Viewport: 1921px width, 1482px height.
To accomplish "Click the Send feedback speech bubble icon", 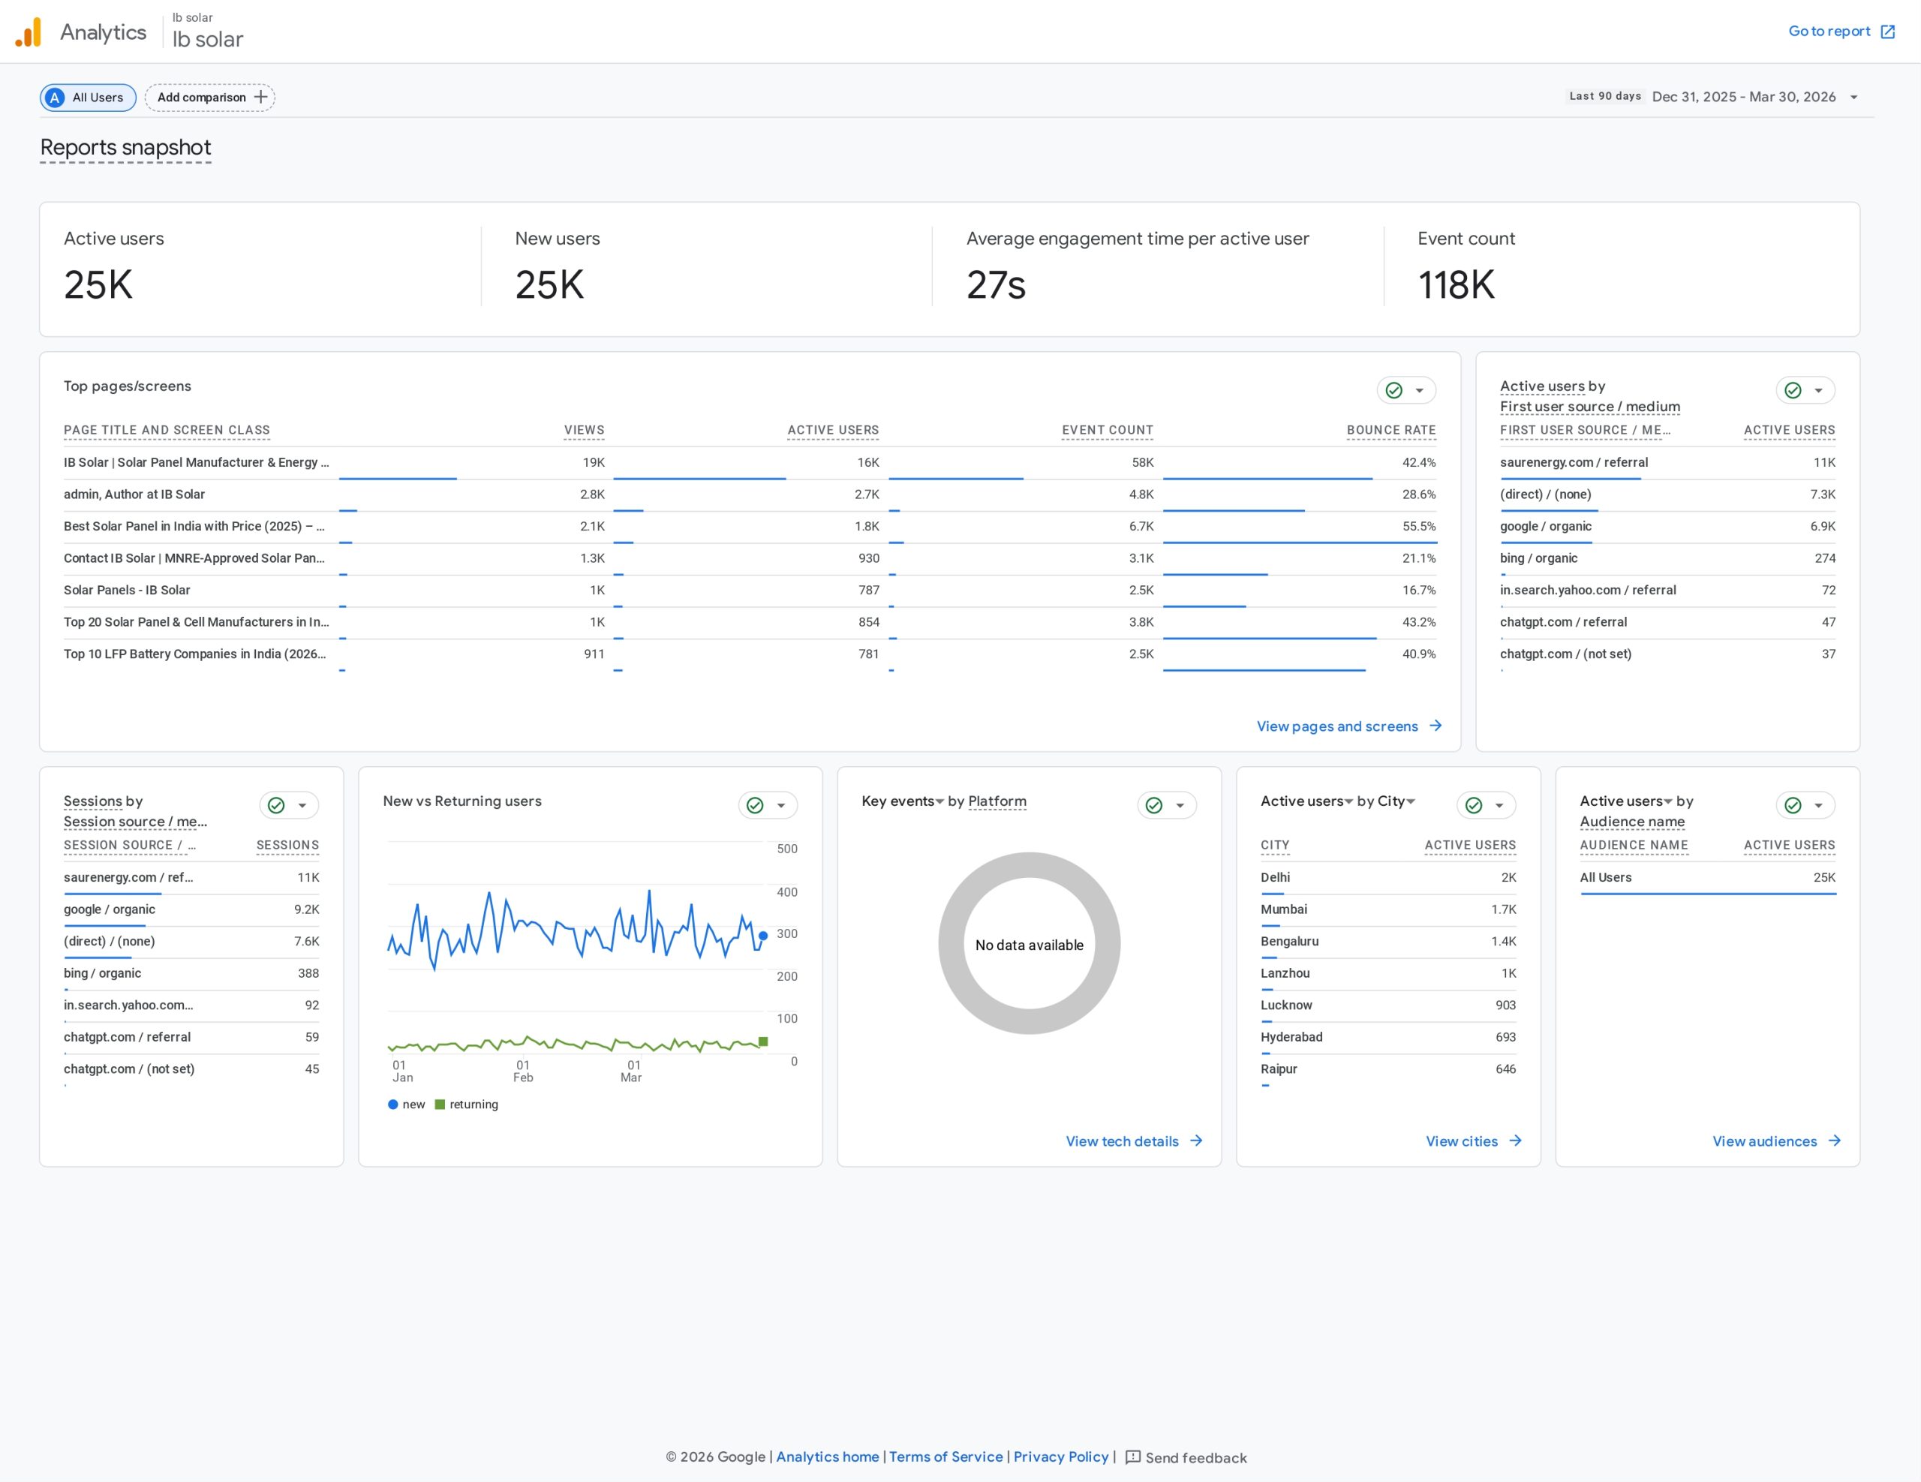I will [x=1133, y=1457].
